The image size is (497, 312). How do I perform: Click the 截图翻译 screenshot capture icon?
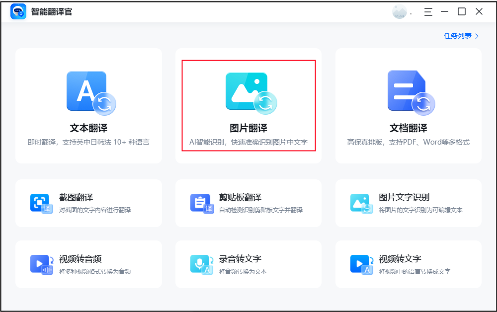click(41, 203)
